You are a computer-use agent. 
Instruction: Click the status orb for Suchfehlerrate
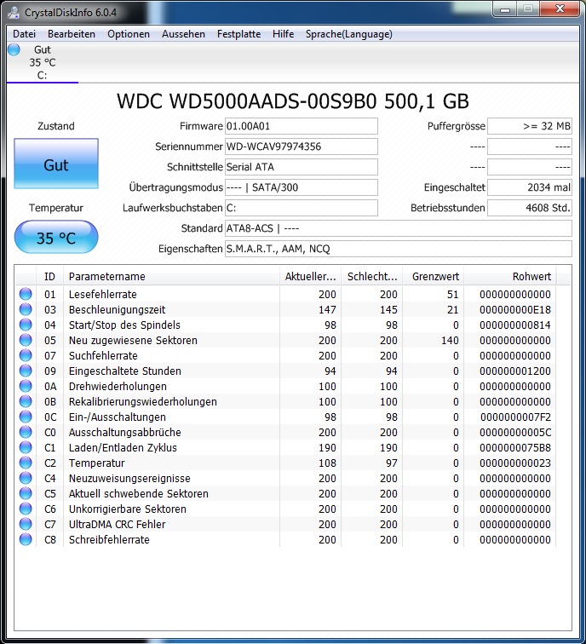click(x=26, y=355)
